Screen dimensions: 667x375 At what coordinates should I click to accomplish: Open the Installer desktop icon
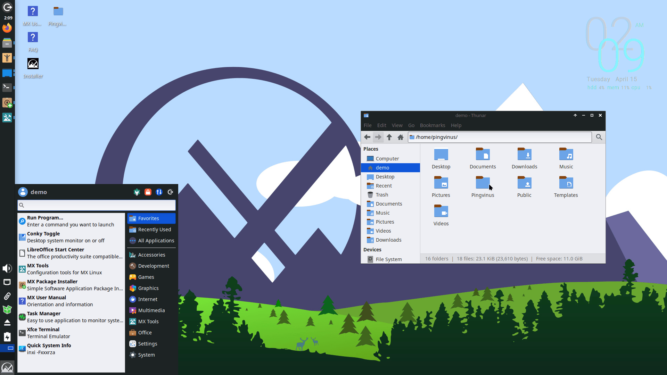[x=33, y=68]
